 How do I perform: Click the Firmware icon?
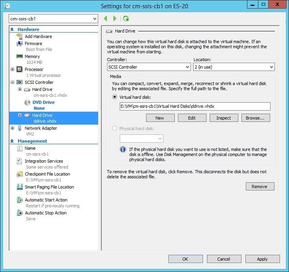pyautogui.click(x=20, y=44)
